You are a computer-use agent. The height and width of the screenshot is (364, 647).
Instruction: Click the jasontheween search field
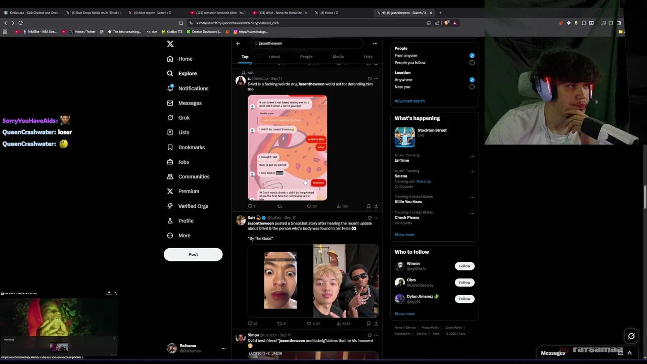[307, 43]
